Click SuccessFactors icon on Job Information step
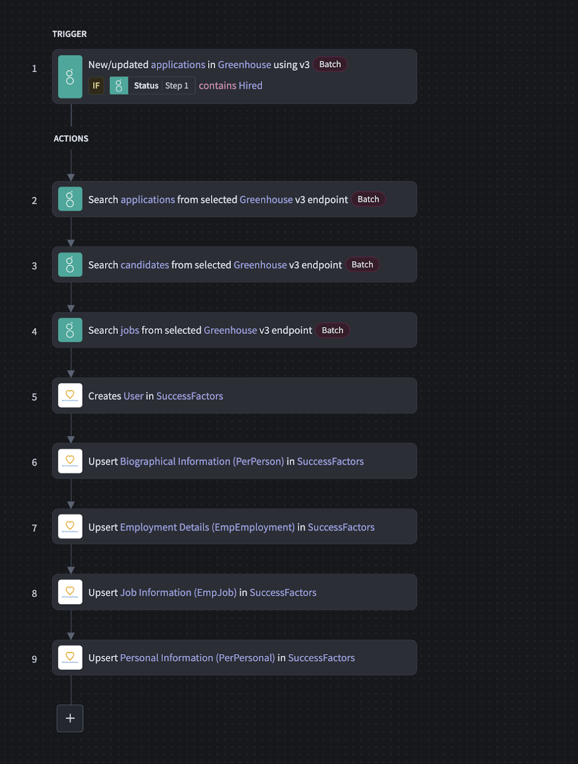 [x=70, y=592]
